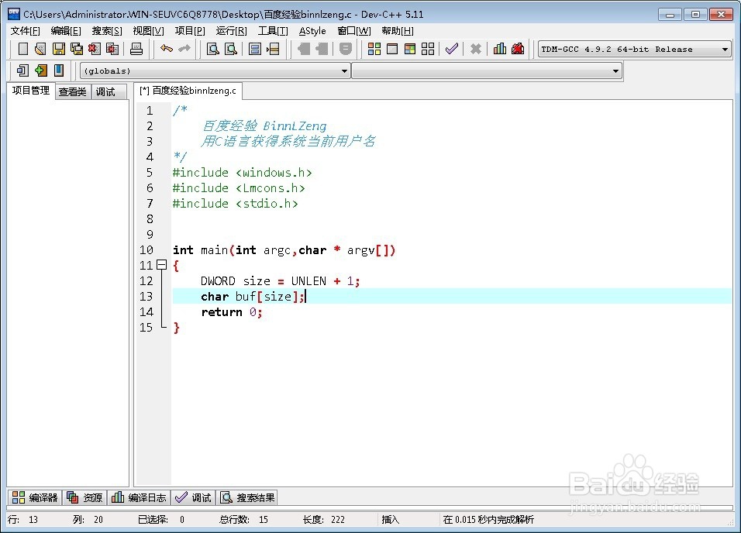Click the 总行数 15 status bar entry

pos(244,520)
